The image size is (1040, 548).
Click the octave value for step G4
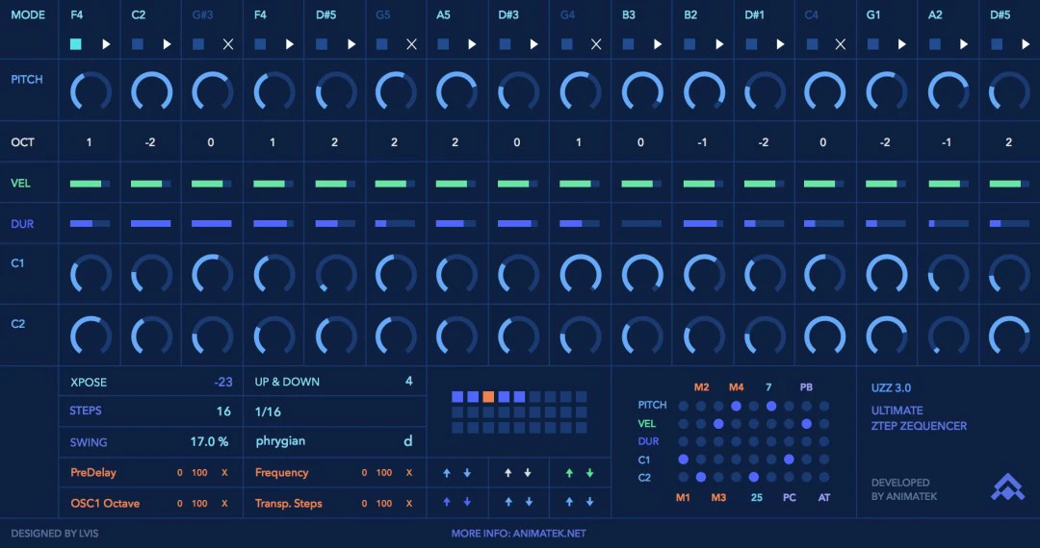pyautogui.click(x=579, y=142)
